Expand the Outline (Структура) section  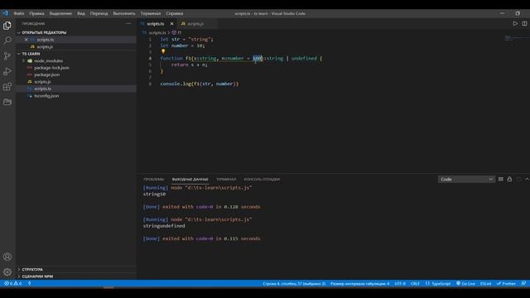(76, 269)
